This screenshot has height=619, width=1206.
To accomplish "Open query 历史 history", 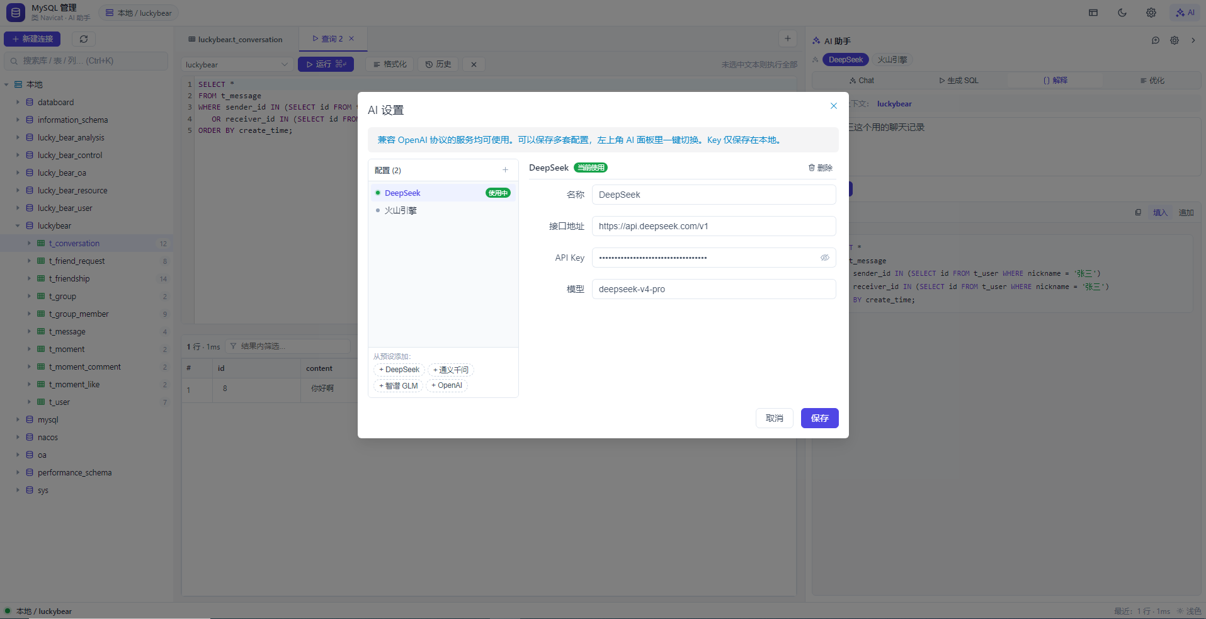I will pyautogui.click(x=438, y=64).
